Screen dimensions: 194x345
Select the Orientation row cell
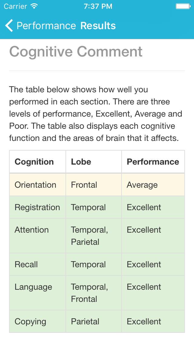[35, 185]
